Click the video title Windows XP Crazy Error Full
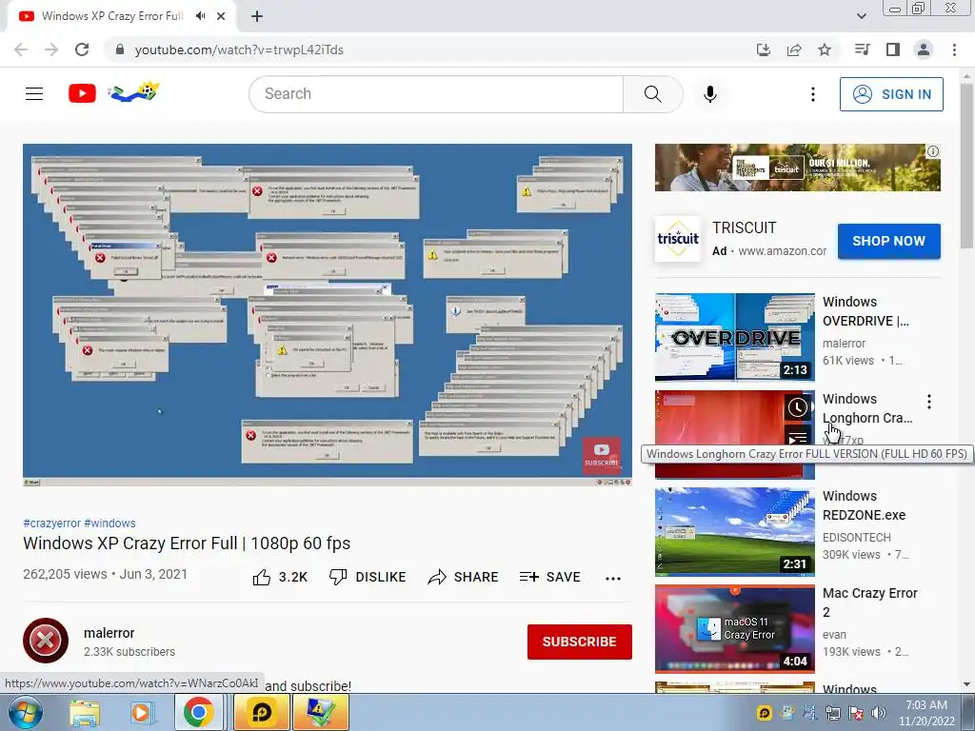Image resolution: width=975 pixels, height=731 pixels. (x=187, y=543)
